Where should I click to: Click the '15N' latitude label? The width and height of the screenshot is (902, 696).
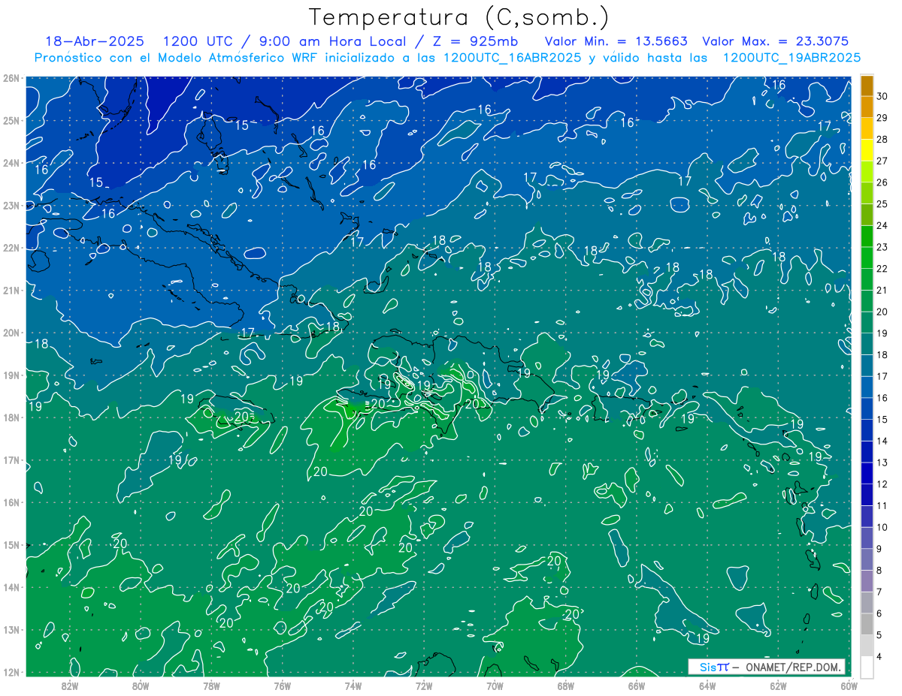[11, 544]
